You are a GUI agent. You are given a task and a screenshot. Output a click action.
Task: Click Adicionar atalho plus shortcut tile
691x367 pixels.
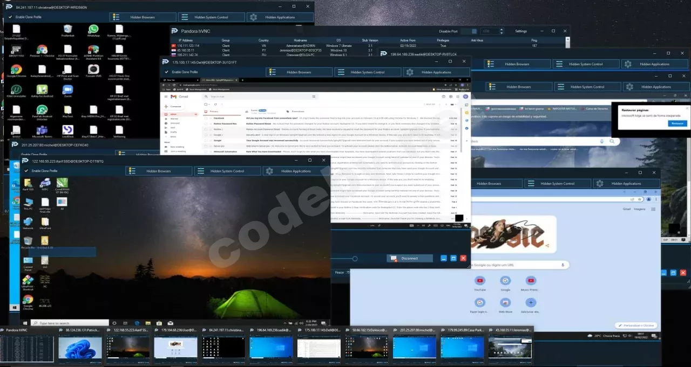coord(531,305)
